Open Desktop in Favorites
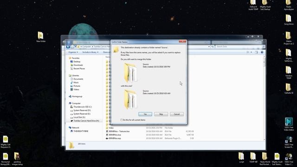Screen dimensions: 297x167 77,62
